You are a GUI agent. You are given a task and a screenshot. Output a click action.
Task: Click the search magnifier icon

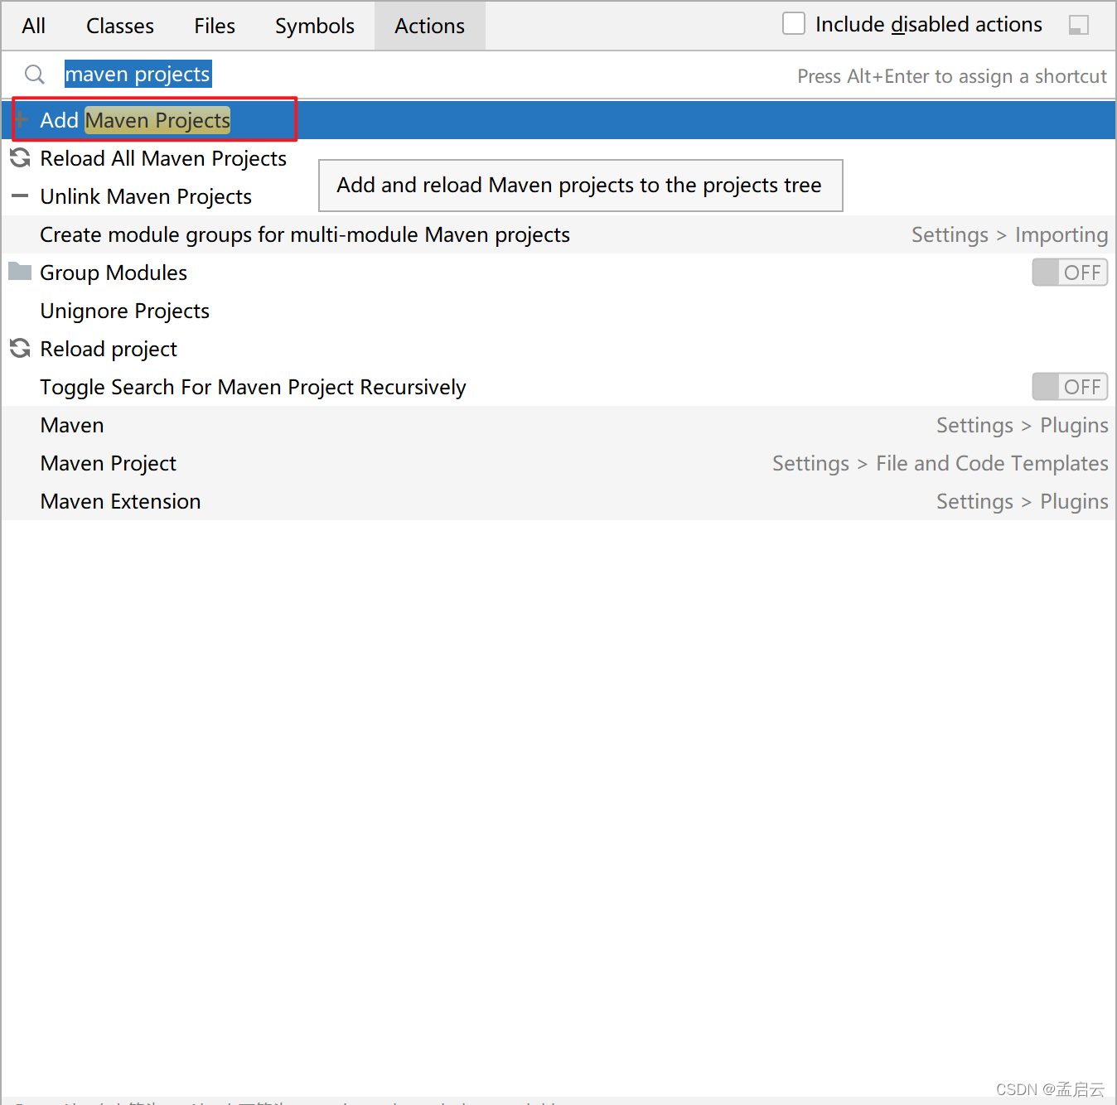[35, 75]
